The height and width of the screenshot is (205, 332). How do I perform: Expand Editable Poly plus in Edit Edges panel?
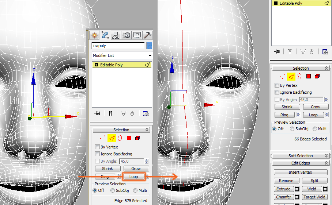tap(276, 3)
